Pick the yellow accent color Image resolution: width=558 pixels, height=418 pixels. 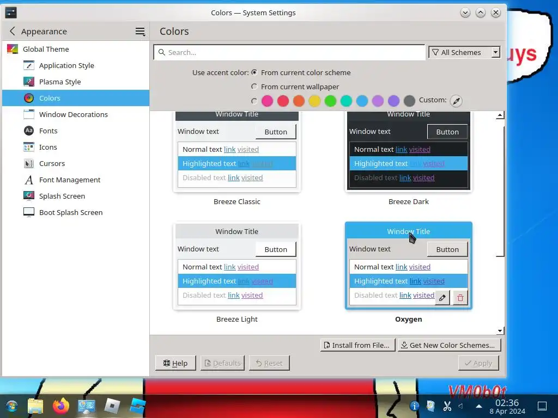pos(314,101)
